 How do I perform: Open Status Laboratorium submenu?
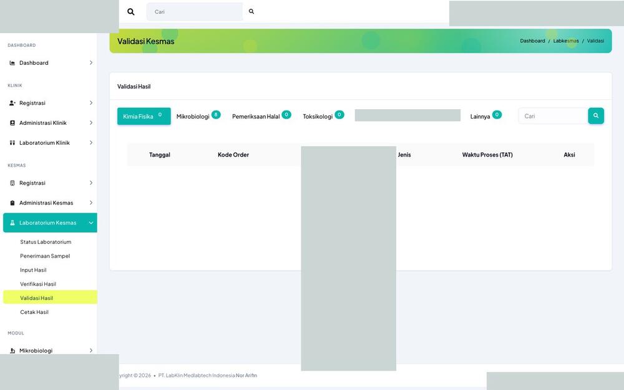tap(46, 242)
